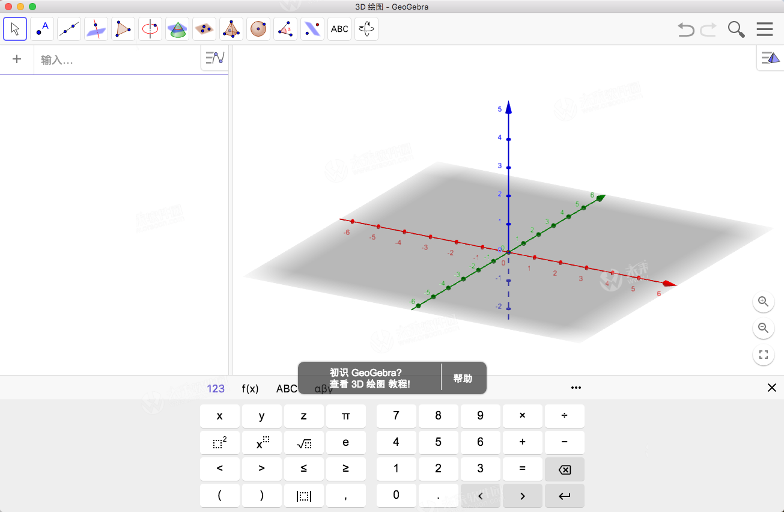The width and height of the screenshot is (784, 512).
Task: Select the Polygon tool
Action: click(x=123, y=29)
